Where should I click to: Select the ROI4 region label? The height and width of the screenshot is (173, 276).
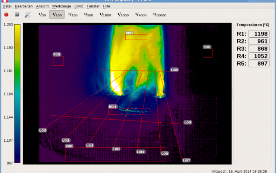coord(113,107)
